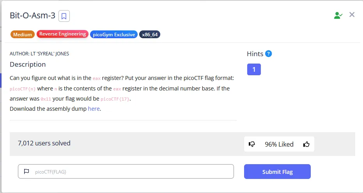
Task: Select the picoGym Exclusive tag
Action: (114, 34)
